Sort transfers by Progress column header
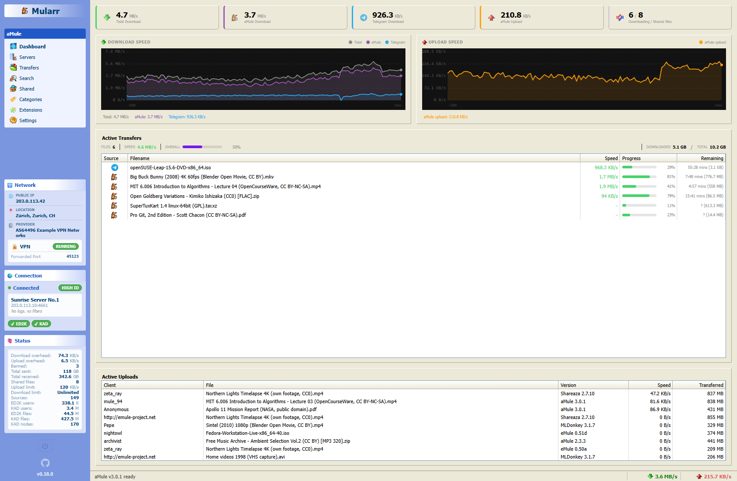The width and height of the screenshot is (737, 481). 648,158
